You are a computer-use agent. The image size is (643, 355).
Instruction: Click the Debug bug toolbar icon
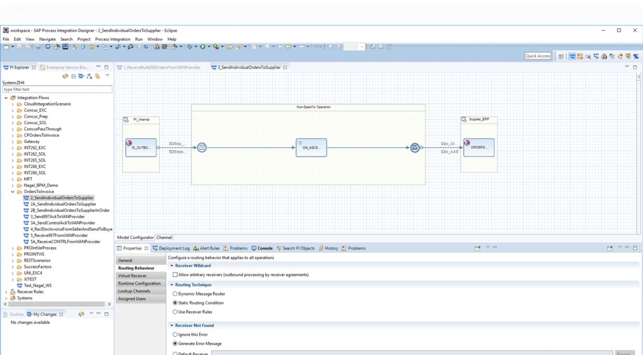point(190,47)
